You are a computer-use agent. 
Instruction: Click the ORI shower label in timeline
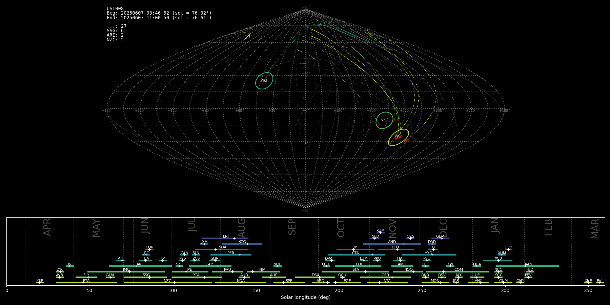coord(359,264)
